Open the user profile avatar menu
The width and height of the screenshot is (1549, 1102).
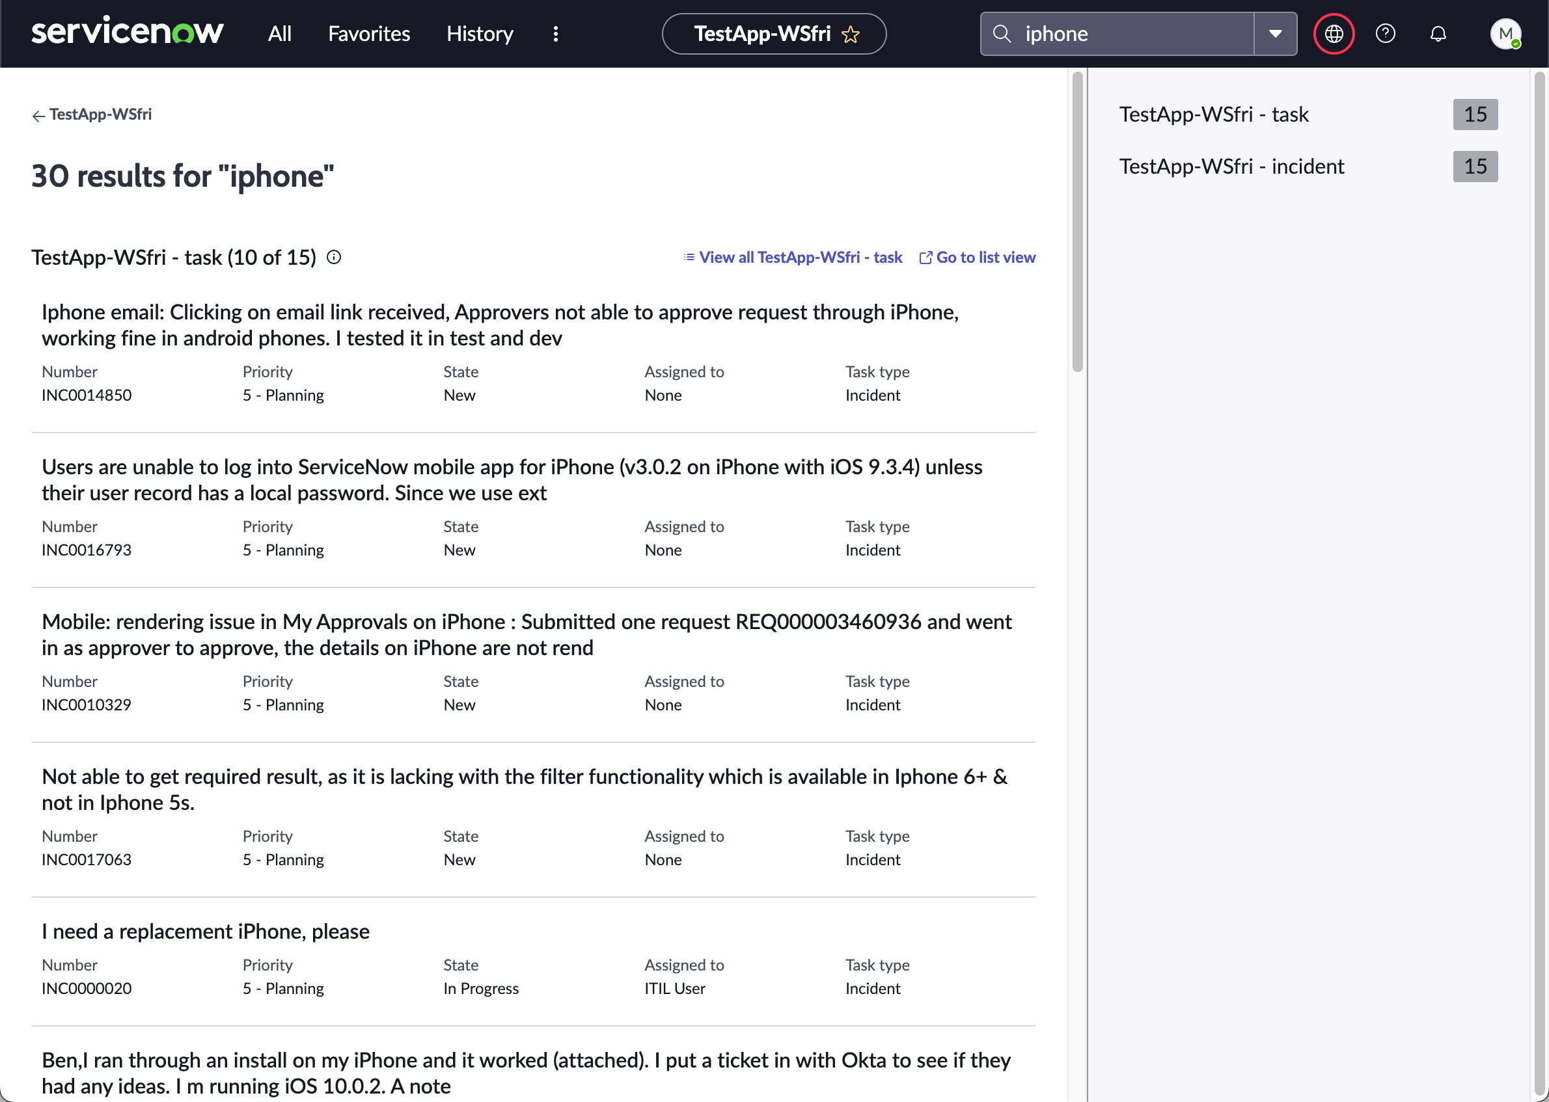(1505, 33)
